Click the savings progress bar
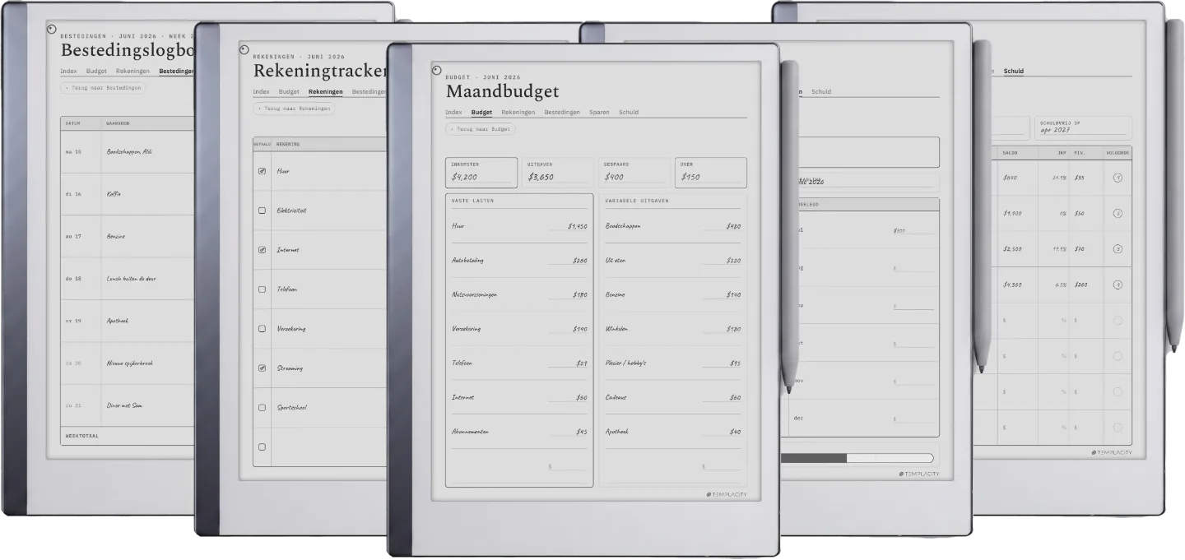The width and height of the screenshot is (1185, 560). [857, 458]
